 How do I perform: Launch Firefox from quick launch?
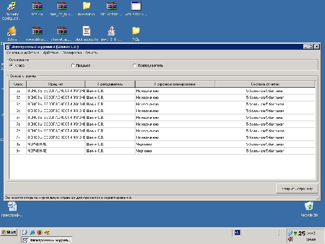39,232
